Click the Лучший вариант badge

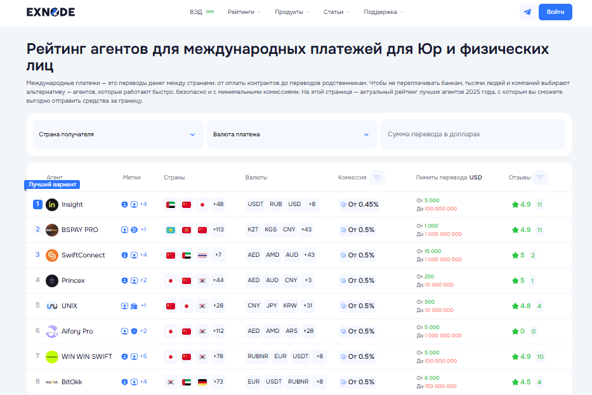point(52,185)
